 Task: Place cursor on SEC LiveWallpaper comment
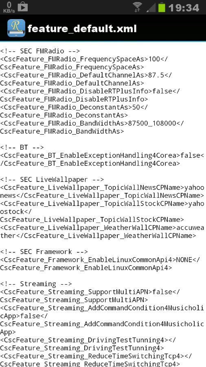pos(52,179)
